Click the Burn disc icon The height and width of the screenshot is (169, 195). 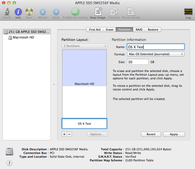pos(29,12)
